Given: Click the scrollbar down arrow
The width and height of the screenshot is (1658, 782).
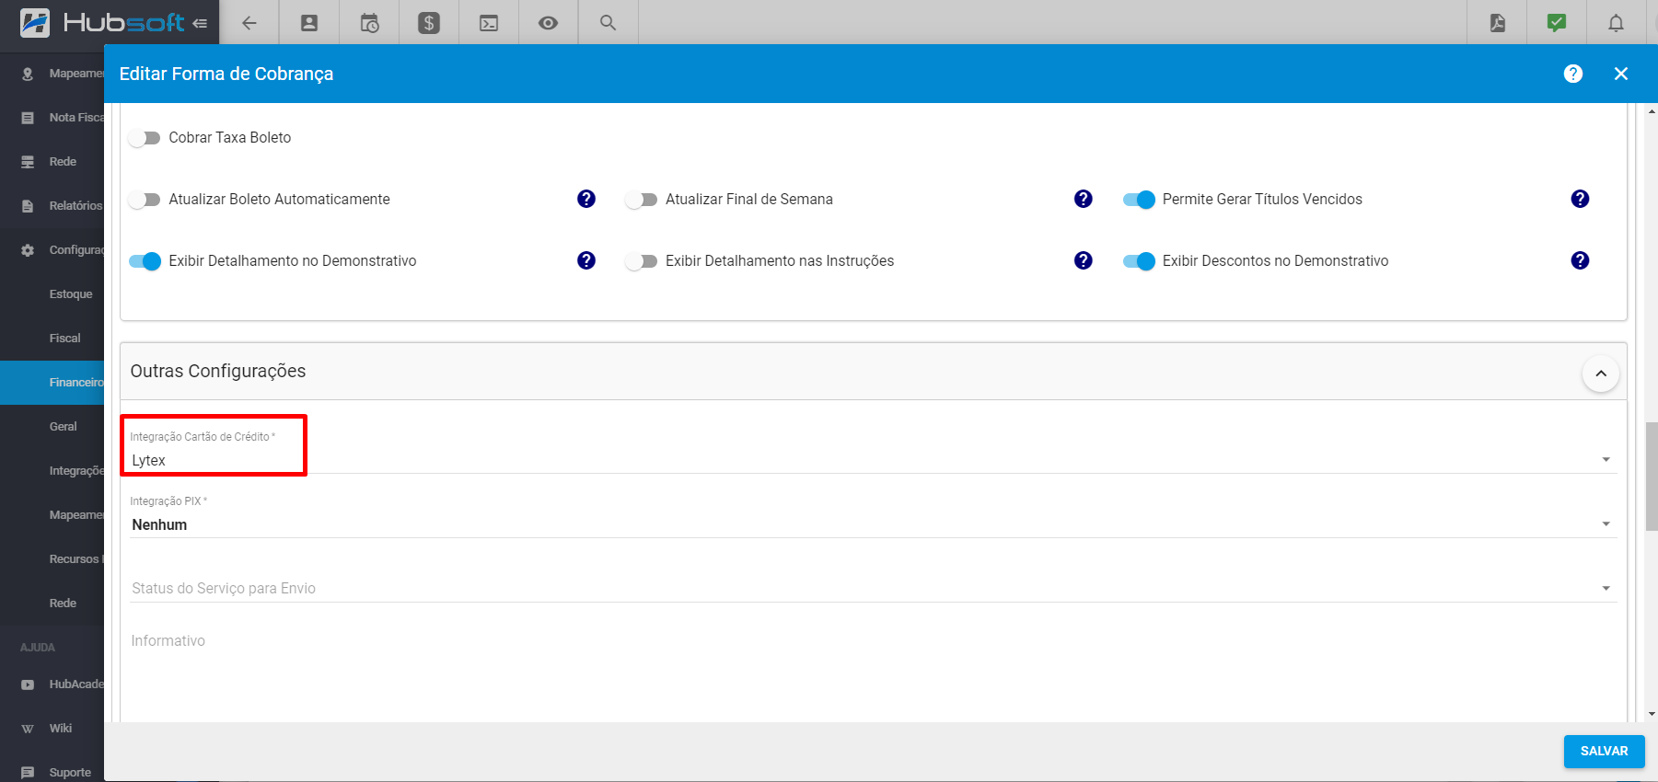Looking at the screenshot, I should pyautogui.click(x=1652, y=714).
